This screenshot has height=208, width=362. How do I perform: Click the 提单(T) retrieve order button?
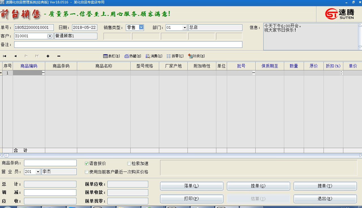pos(325,186)
